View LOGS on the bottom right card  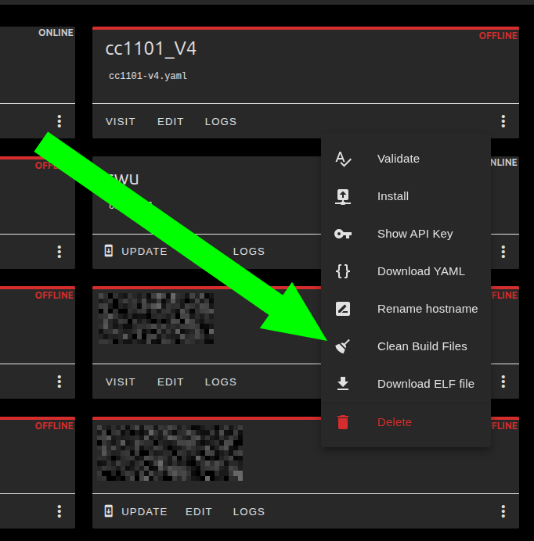point(249,511)
